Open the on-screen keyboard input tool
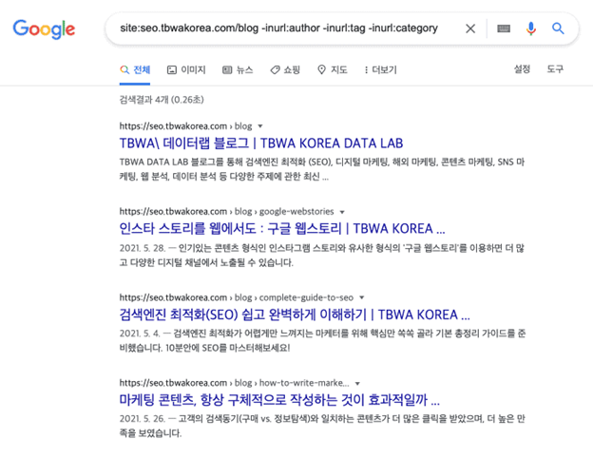 click(504, 29)
